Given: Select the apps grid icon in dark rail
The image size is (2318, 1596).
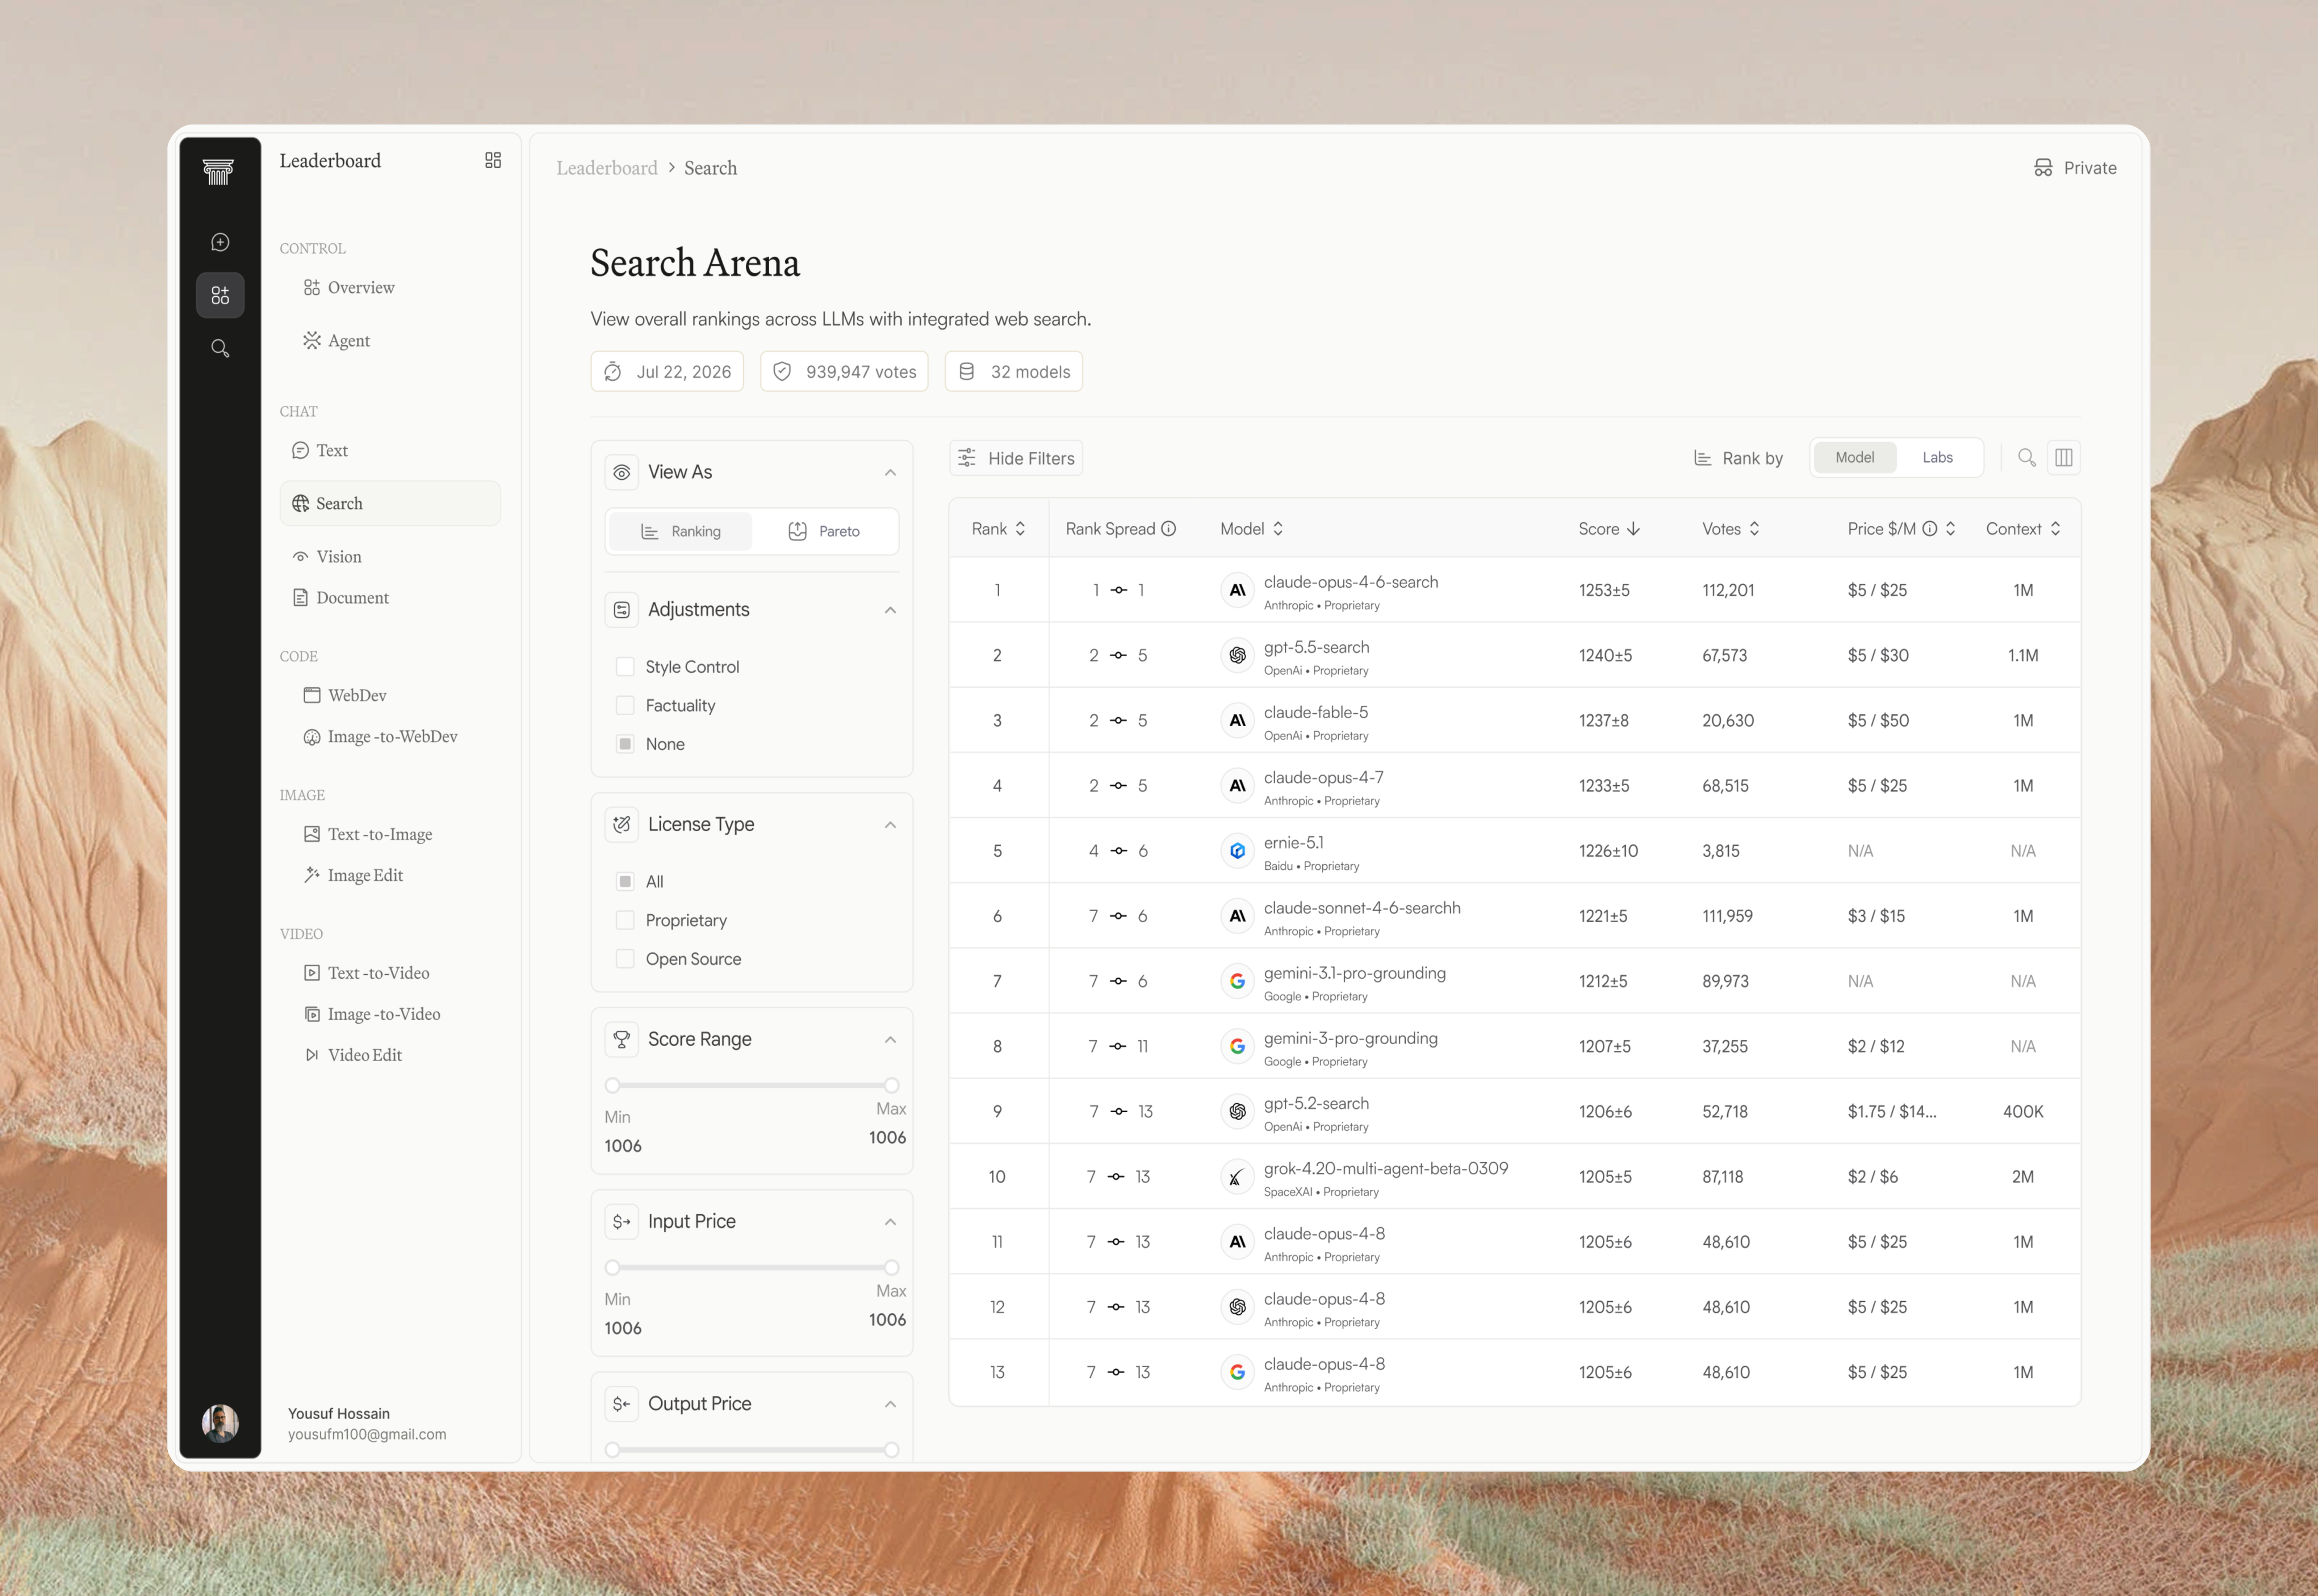Looking at the screenshot, I should point(220,295).
